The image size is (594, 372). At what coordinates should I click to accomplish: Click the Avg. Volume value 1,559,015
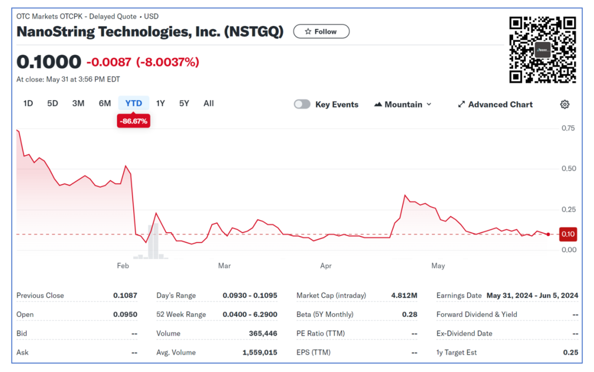coord(260,352)
